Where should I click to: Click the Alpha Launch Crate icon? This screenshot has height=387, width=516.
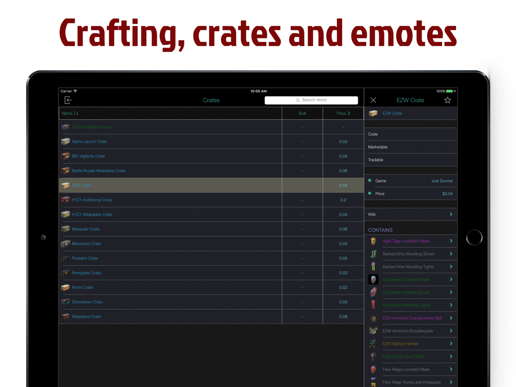(x=66, y=141)
